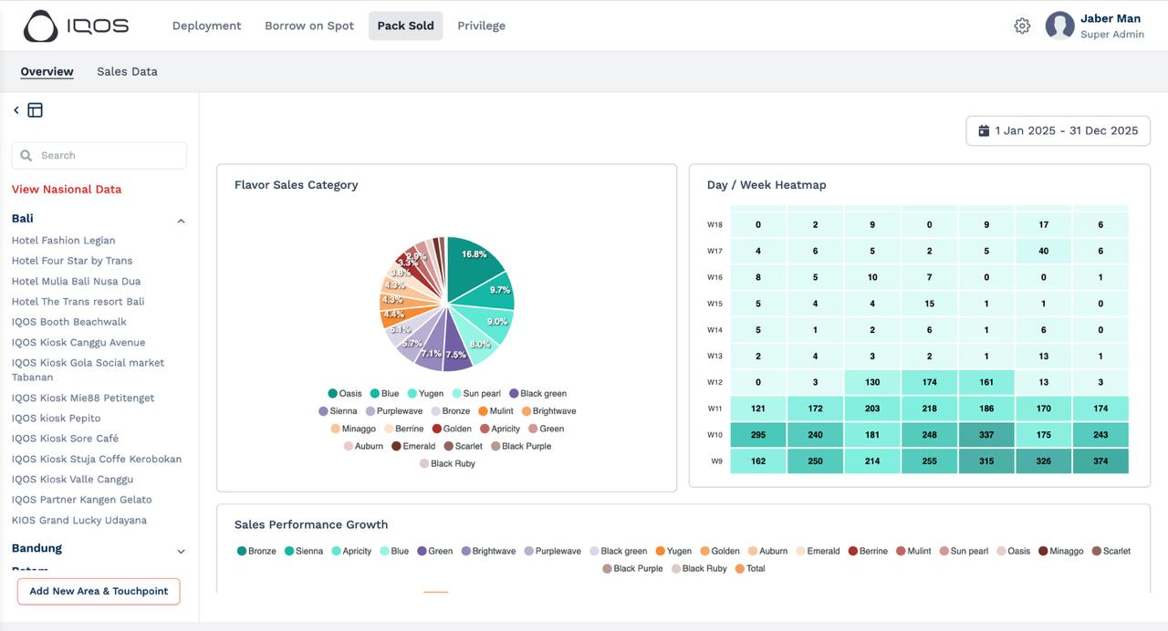Click heatmap cell with value 326
The height and width of the screenshot is (631, 1168).
point(1043,461)
